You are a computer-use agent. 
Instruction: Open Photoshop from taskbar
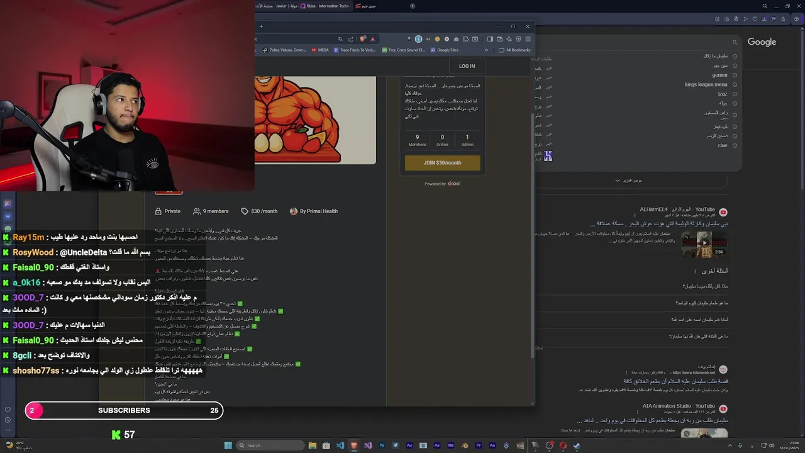[x=382, y=445]
